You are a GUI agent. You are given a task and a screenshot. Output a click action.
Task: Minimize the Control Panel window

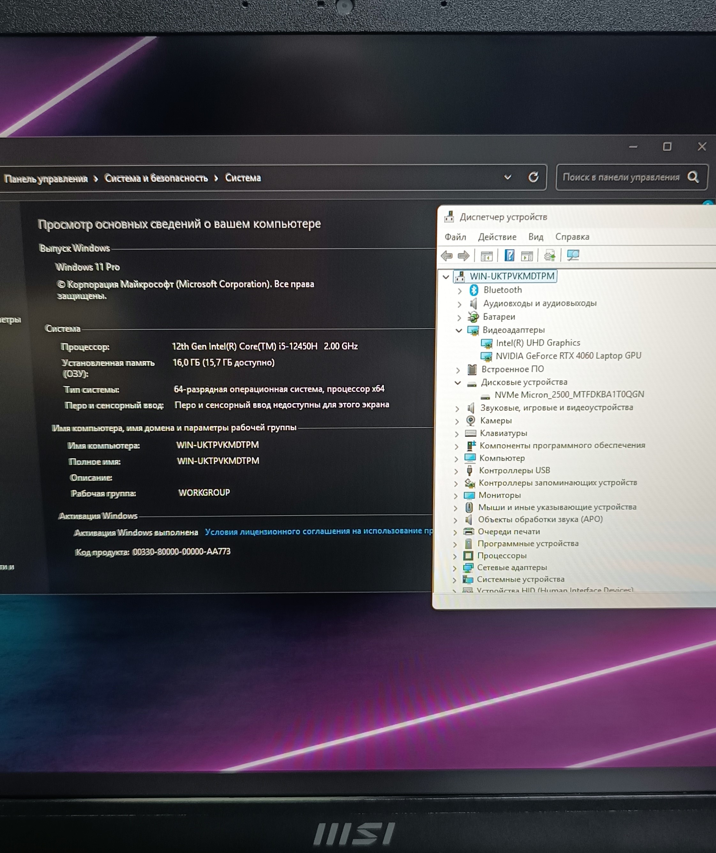point(633,147)
